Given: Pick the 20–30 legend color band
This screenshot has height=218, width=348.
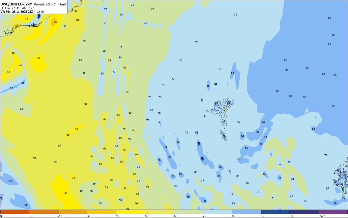Looking at the screenshot, I should [73, 212].
